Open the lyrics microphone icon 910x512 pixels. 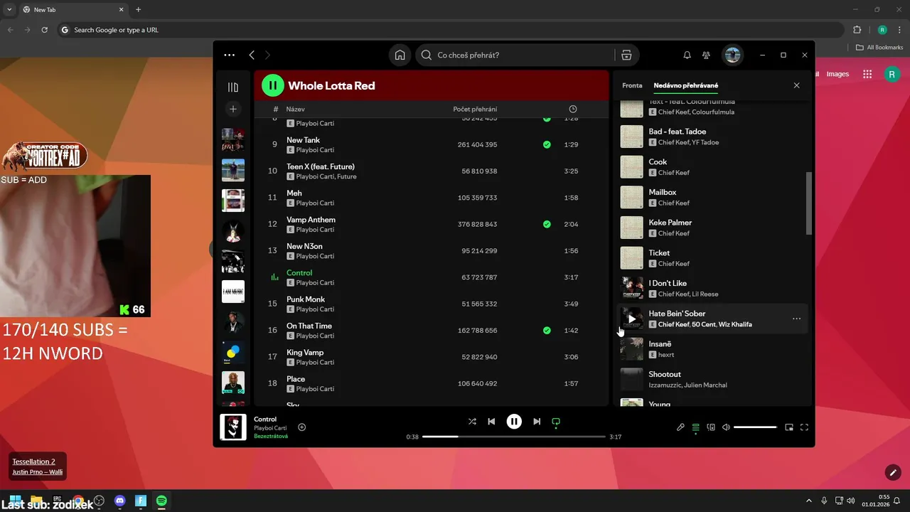pyautogui.click(x=680, y=427)
